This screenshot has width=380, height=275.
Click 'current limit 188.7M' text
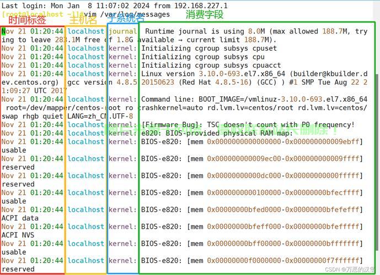pyautogui.click(x=228, y=40)
